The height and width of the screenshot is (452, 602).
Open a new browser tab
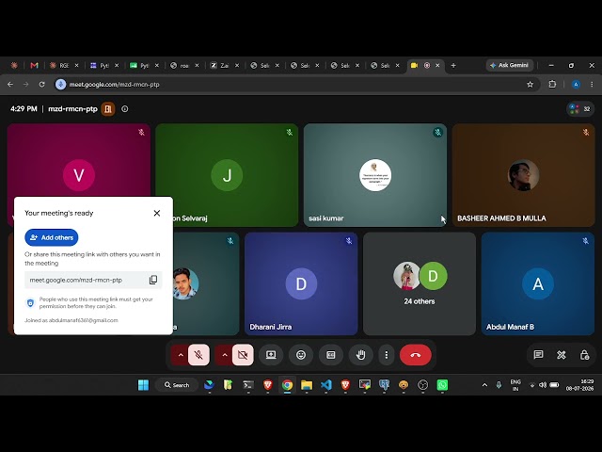click(x=453, y=66)
